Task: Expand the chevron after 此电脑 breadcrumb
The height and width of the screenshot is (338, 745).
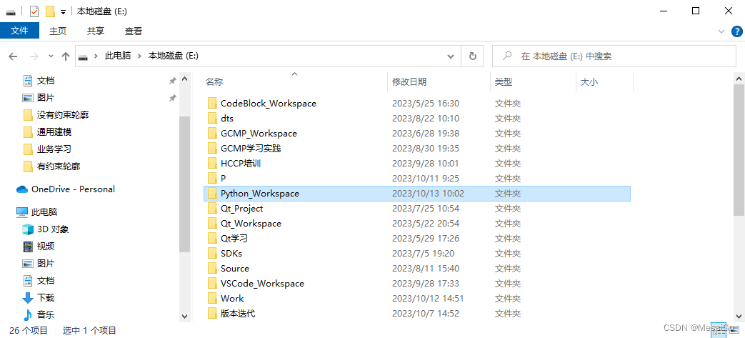Action: click(x=140, y=56)
